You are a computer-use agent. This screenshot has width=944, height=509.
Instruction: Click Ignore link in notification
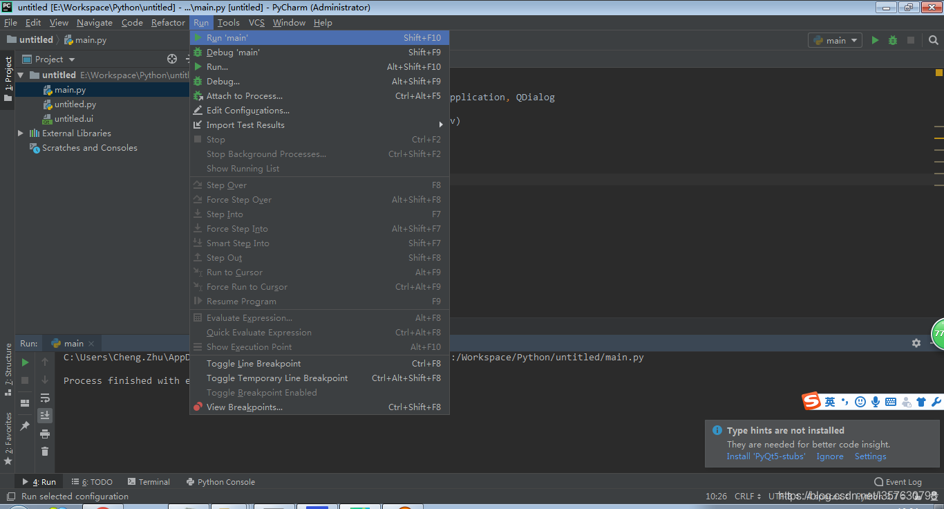829,456
